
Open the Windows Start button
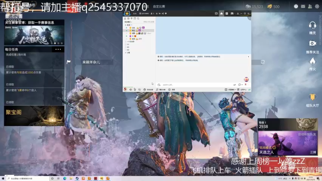[3, 179]
